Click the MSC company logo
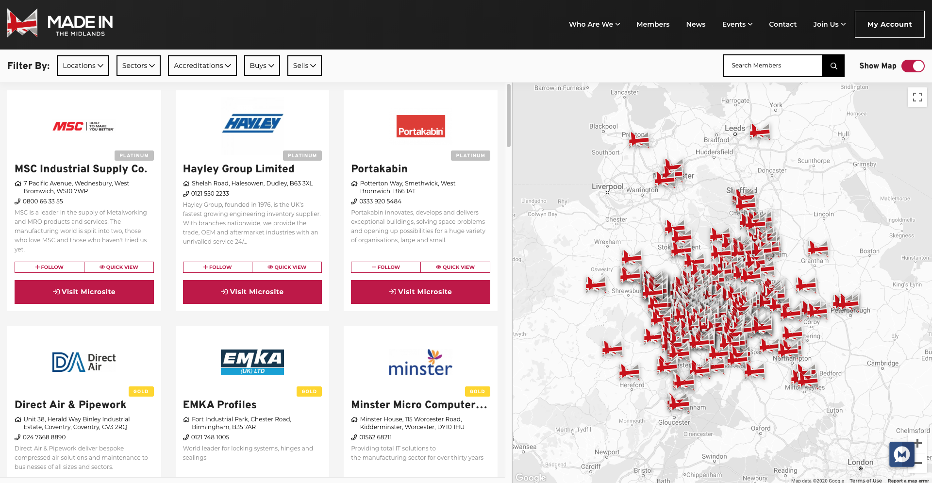This screenshot has height=483, width=932. [83, 126]
